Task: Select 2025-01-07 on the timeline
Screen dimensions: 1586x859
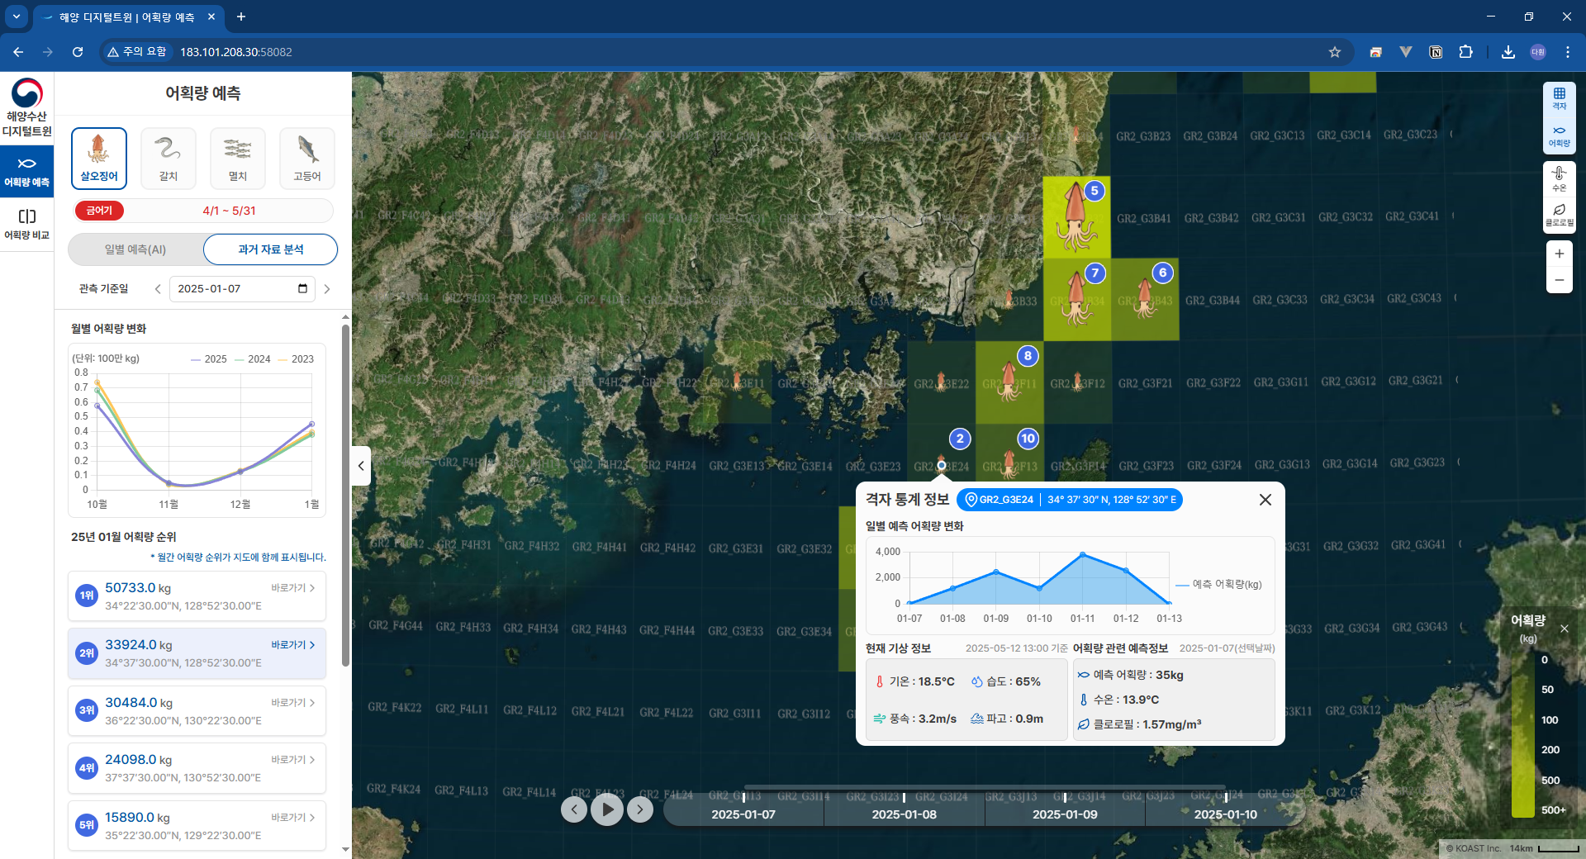Action: [743, 814]
